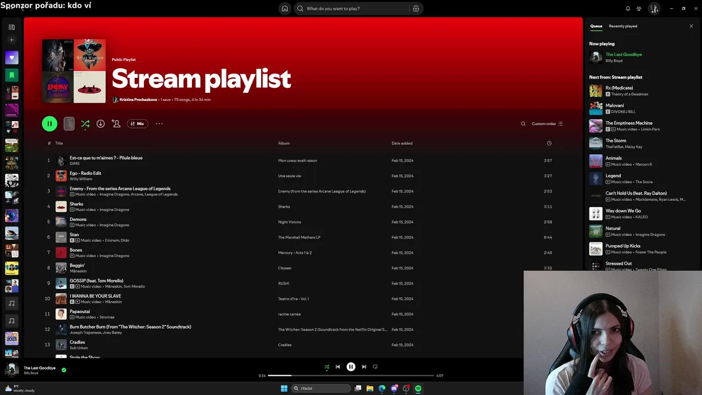The width and height of the screenshot is (702, 395).
Task: Sort by the Title column header
Action: point(59,143)
